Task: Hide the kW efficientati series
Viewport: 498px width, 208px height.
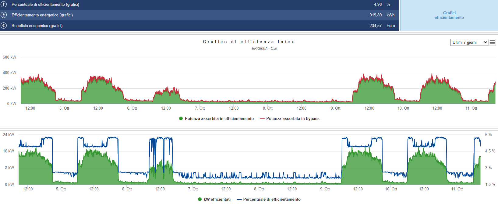Action: (x=217, y=199)
